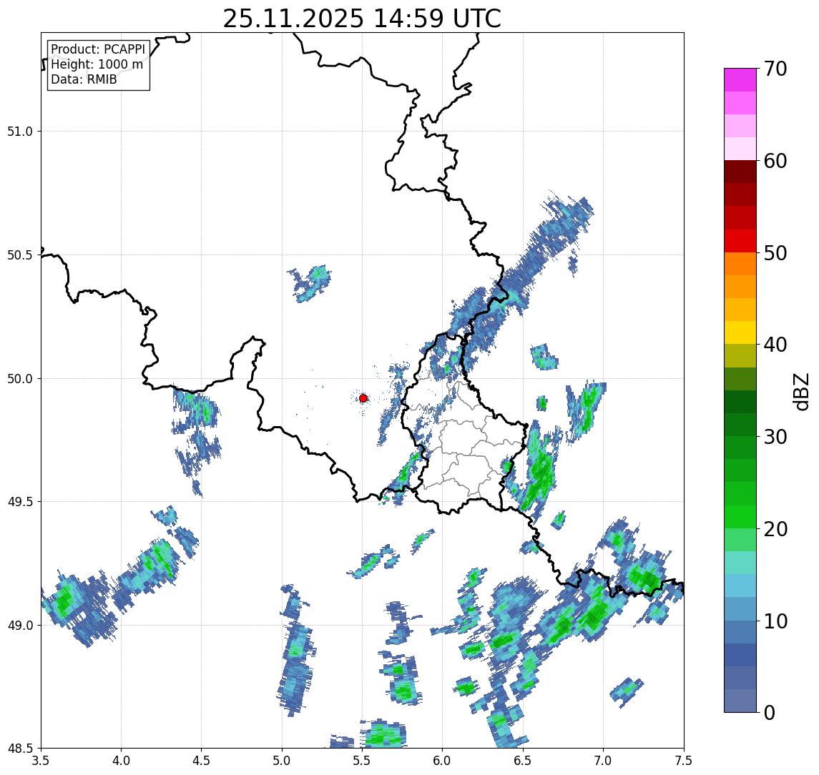The image size is (819, 775).
Task: Click the latitude axis label 50.0
Action: (20, 379)
